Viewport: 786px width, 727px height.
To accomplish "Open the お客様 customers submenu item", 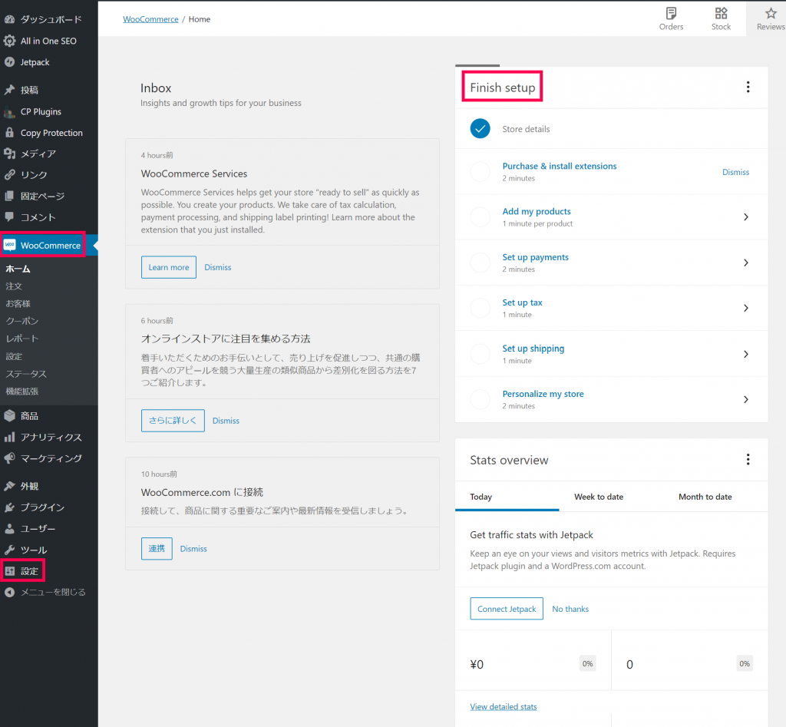I will 18,304.
